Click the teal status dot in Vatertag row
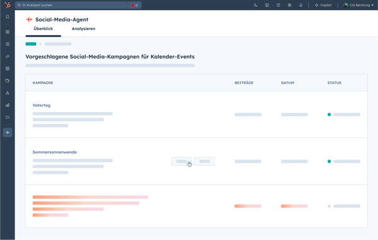The height and width of the screenshot is (240, 378). 329,115
